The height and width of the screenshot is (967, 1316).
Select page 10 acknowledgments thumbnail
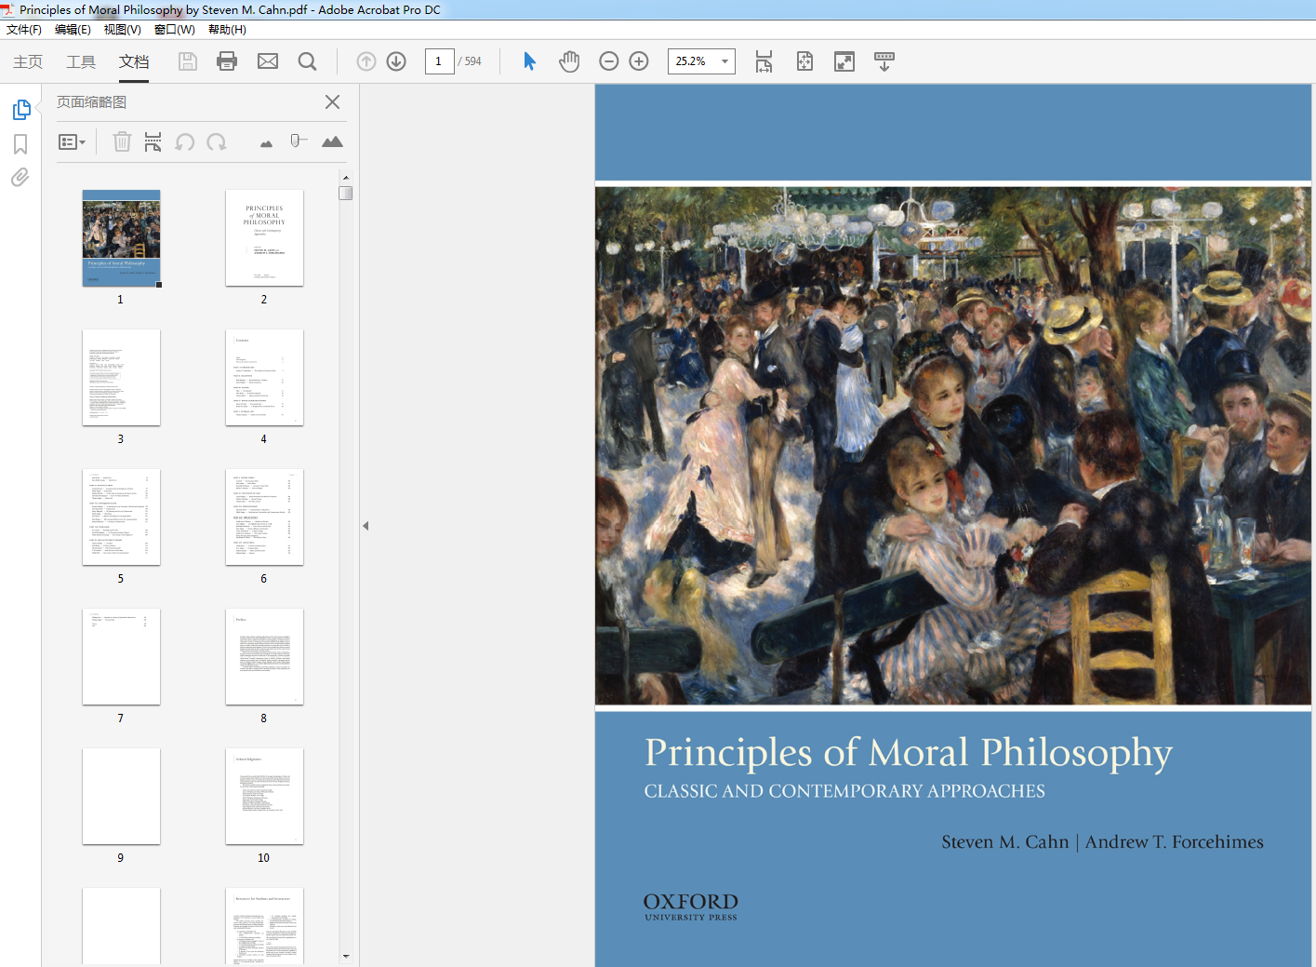pos(264,797)
